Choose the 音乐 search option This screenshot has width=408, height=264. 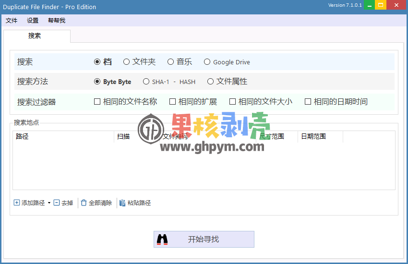[170, 62]
